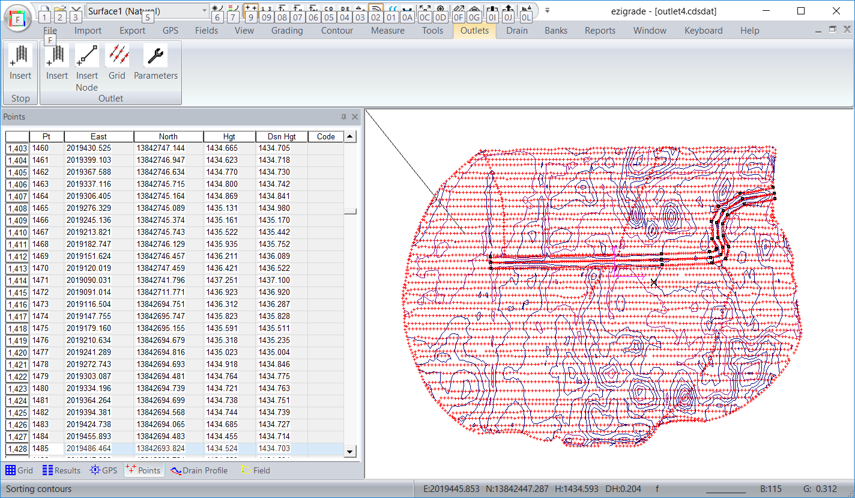Toggle pin on the Points panel
The width and height of the screenshot is (855, 498).
click(x=344, y=117)
